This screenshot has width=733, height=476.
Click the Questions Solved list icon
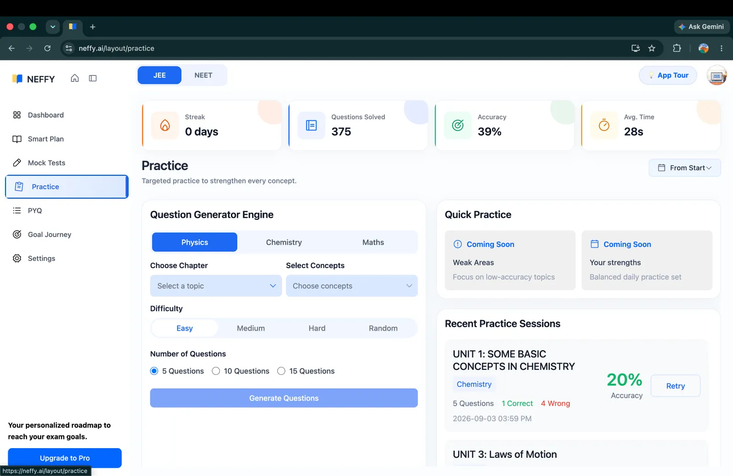[312, 125]
